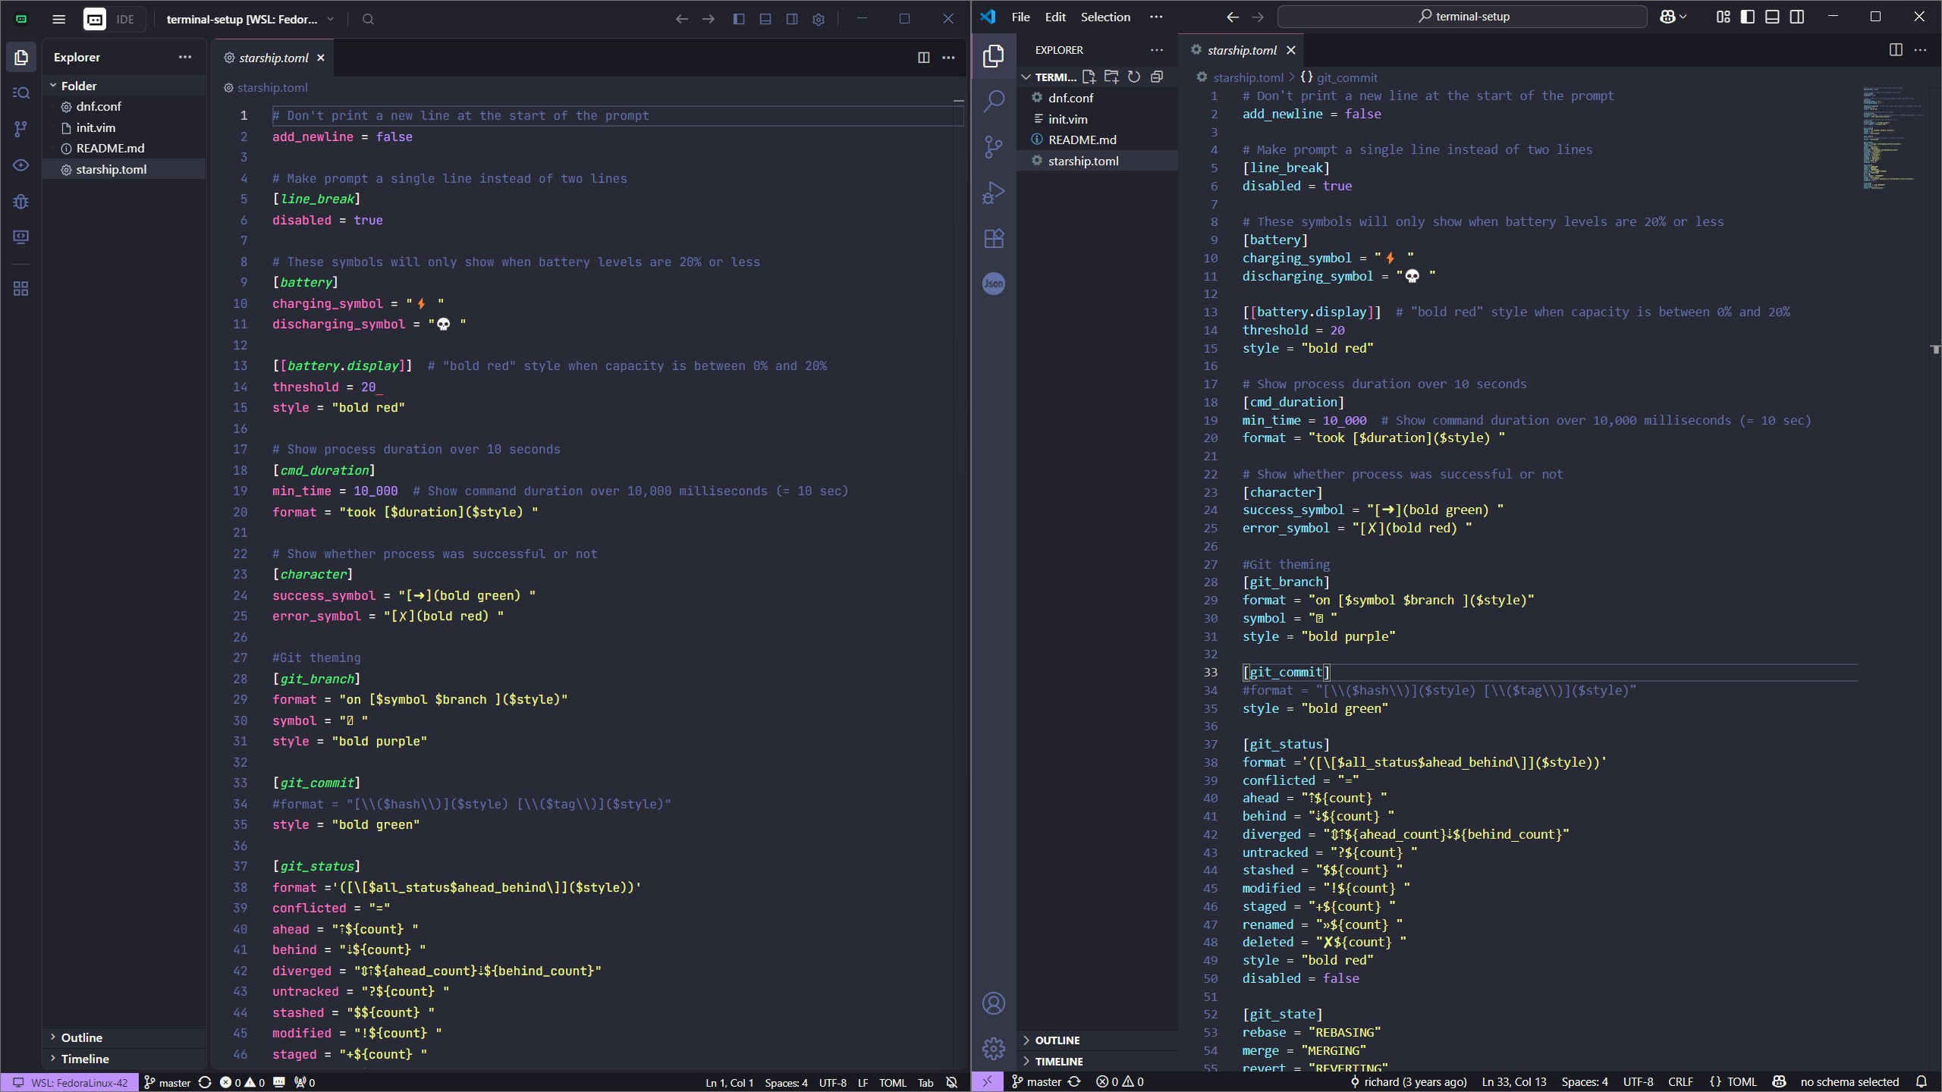Expand OUTLINE section in VS Code
Screen dimensions: 1942x1092
1098,1040
